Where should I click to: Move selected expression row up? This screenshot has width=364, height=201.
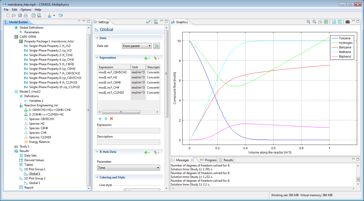100,119
